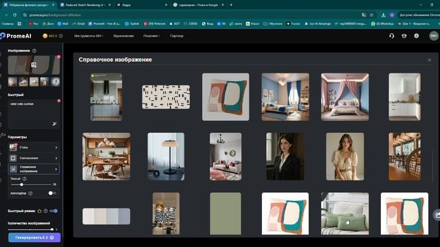The image size is (440, 247).
Task: Bookmark the page with star icon
Action: pyautogui.click(x=371, y=15)
